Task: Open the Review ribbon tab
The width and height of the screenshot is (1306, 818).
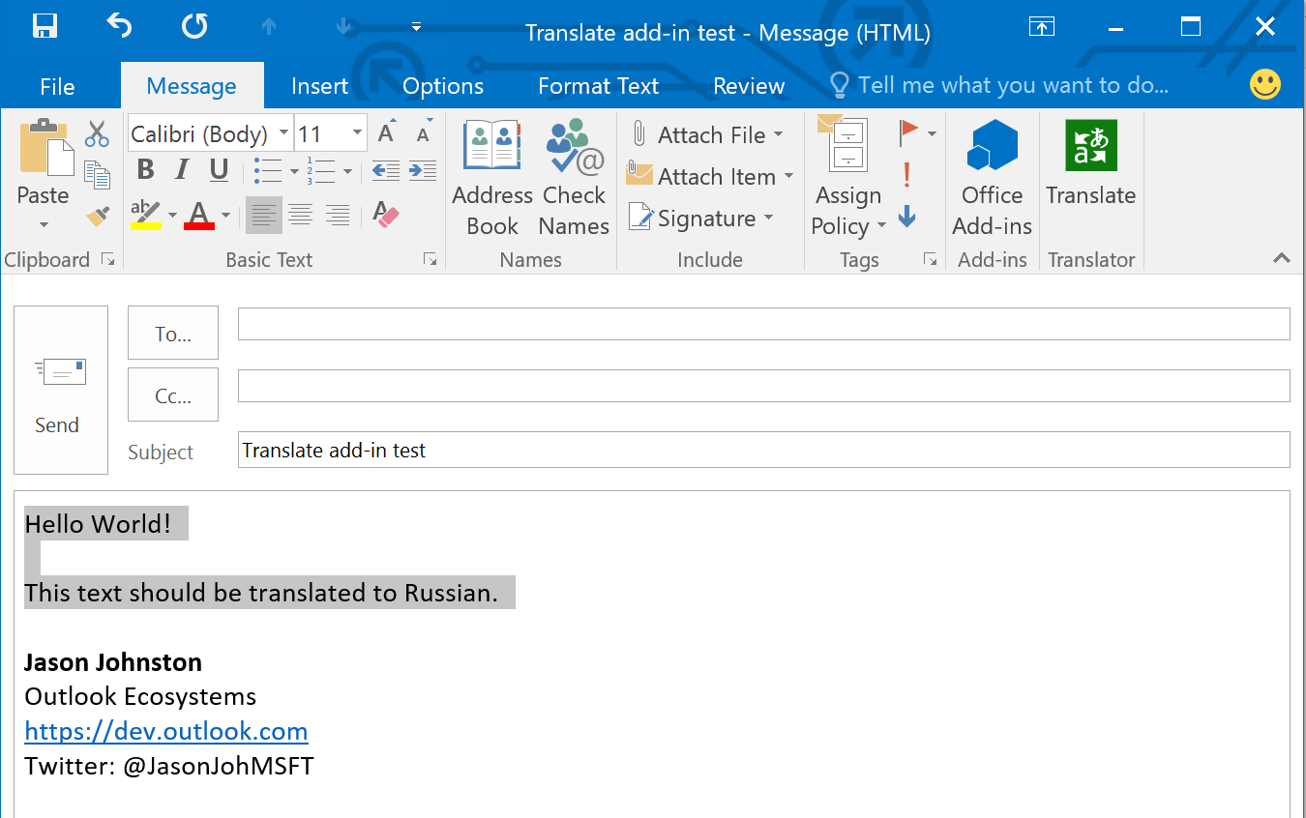Action: (748, 85)
